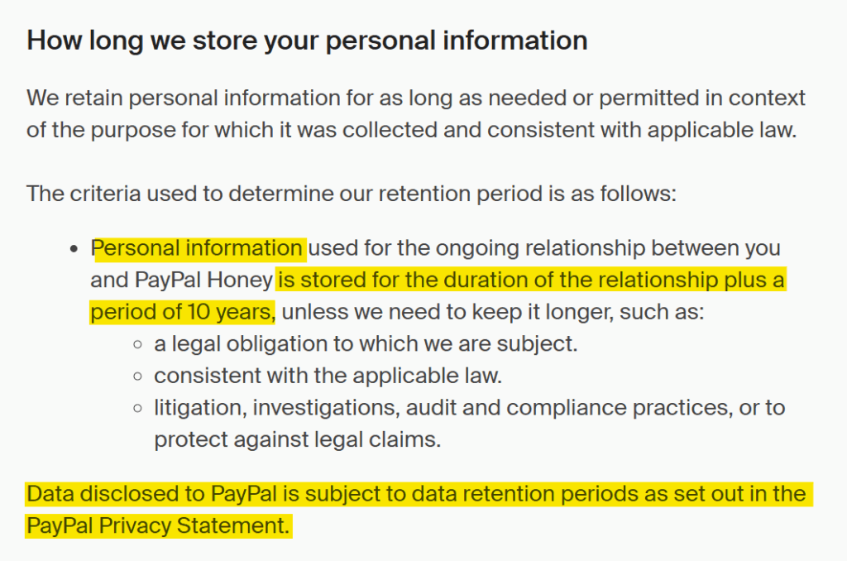
Task: Click the words 'PayPal Honey' in the bullet
Action: click(x=203, y=280)
